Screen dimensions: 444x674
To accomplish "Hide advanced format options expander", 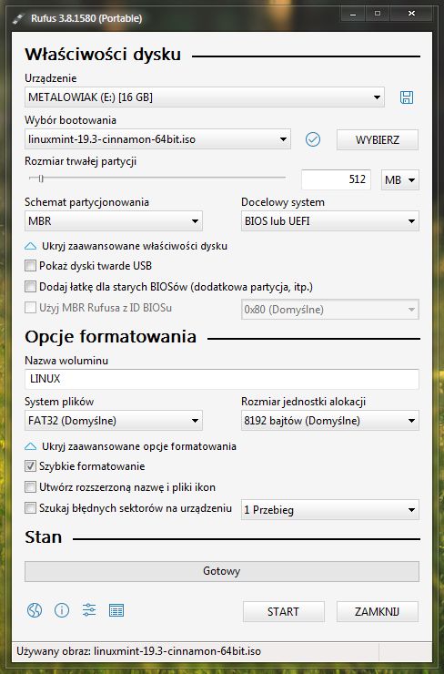I will coord(130,446).
